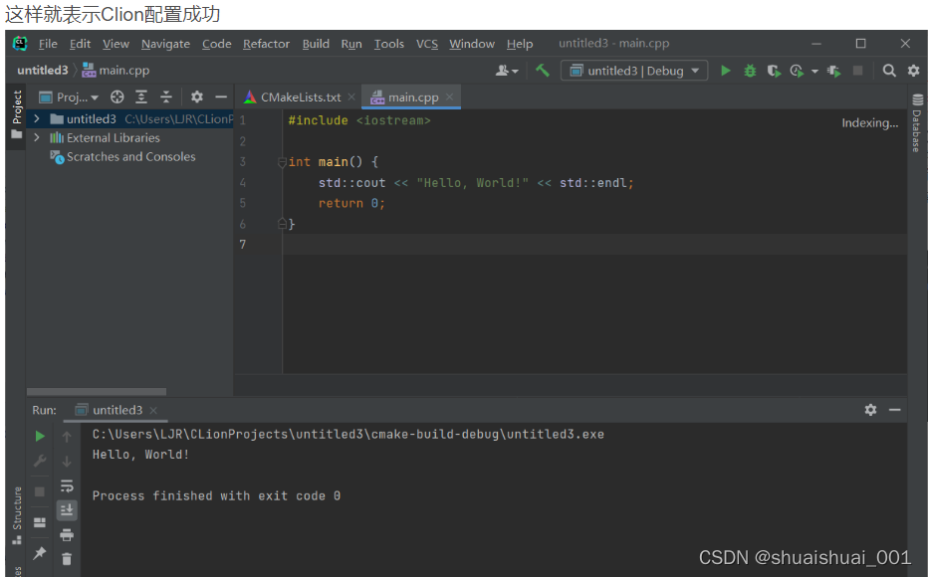Open the Project view selector dropdown

coord(69,96)
